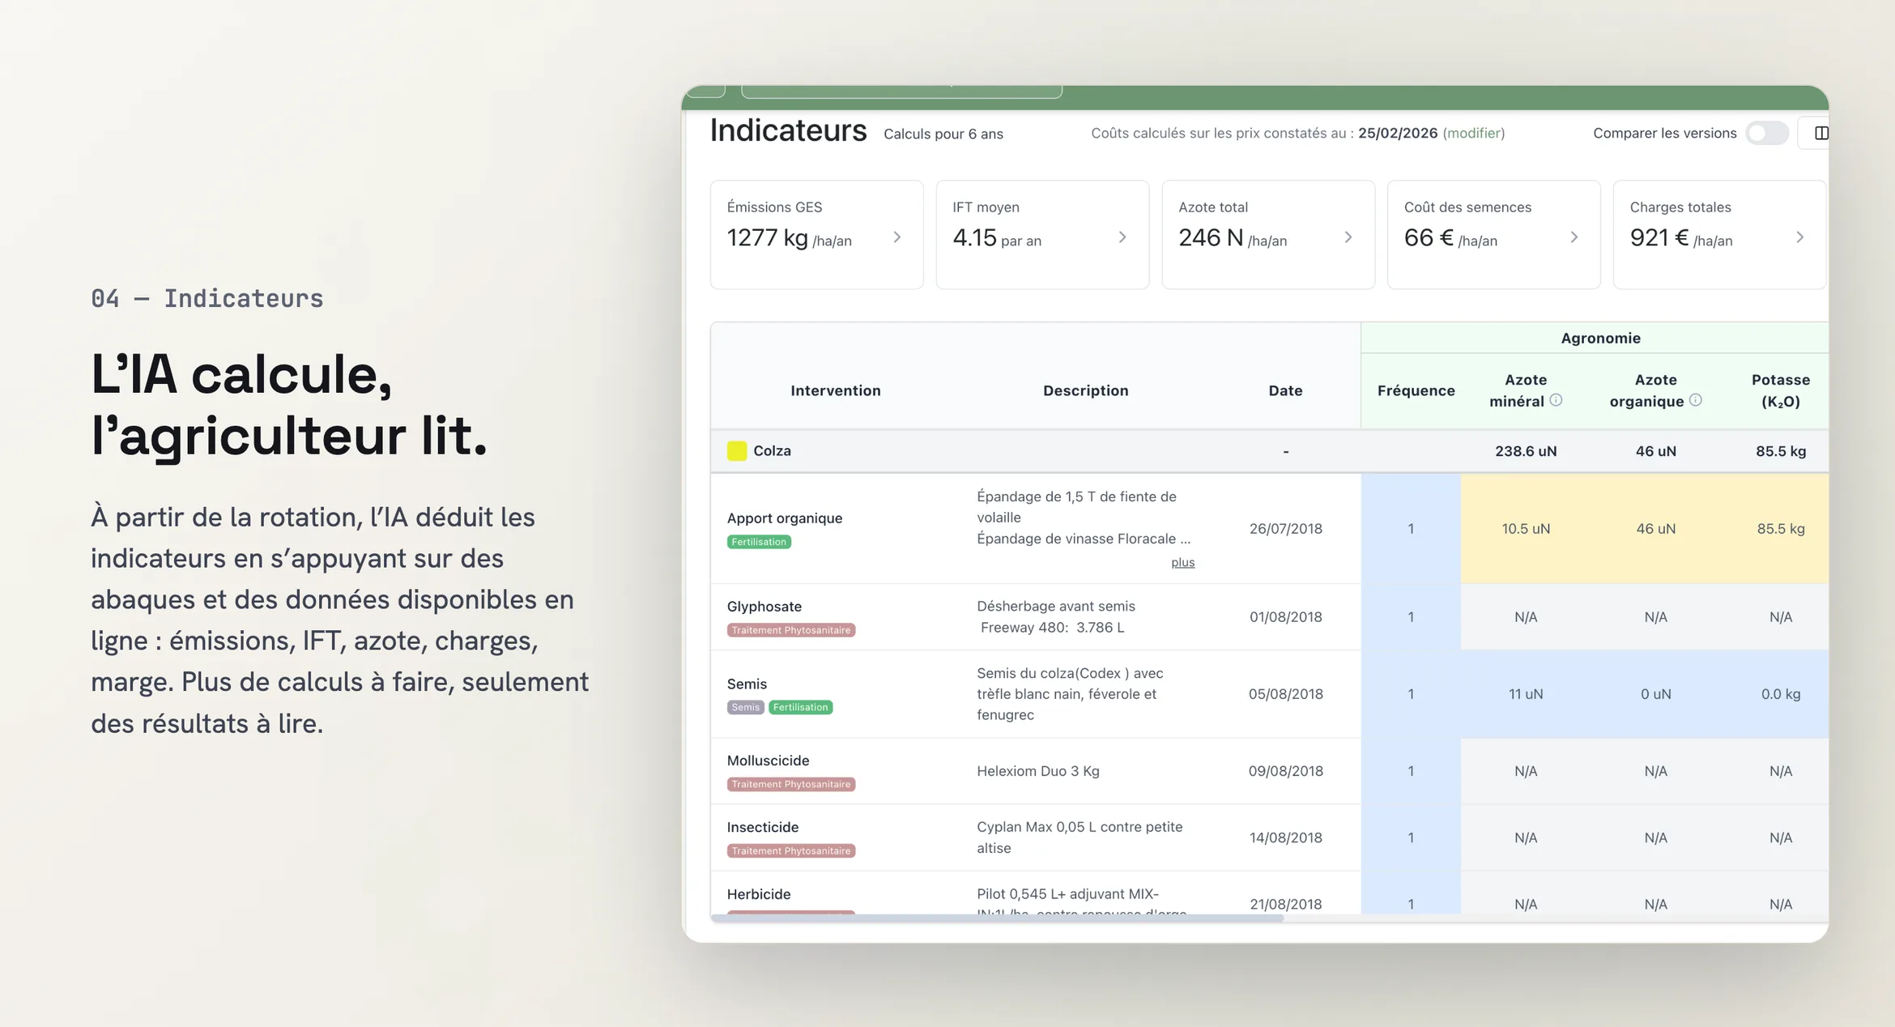Screen dimensions: 1895x1027
Task: Click the Fertilisation tag under Apport organique
Action: (x=759, y=542)
